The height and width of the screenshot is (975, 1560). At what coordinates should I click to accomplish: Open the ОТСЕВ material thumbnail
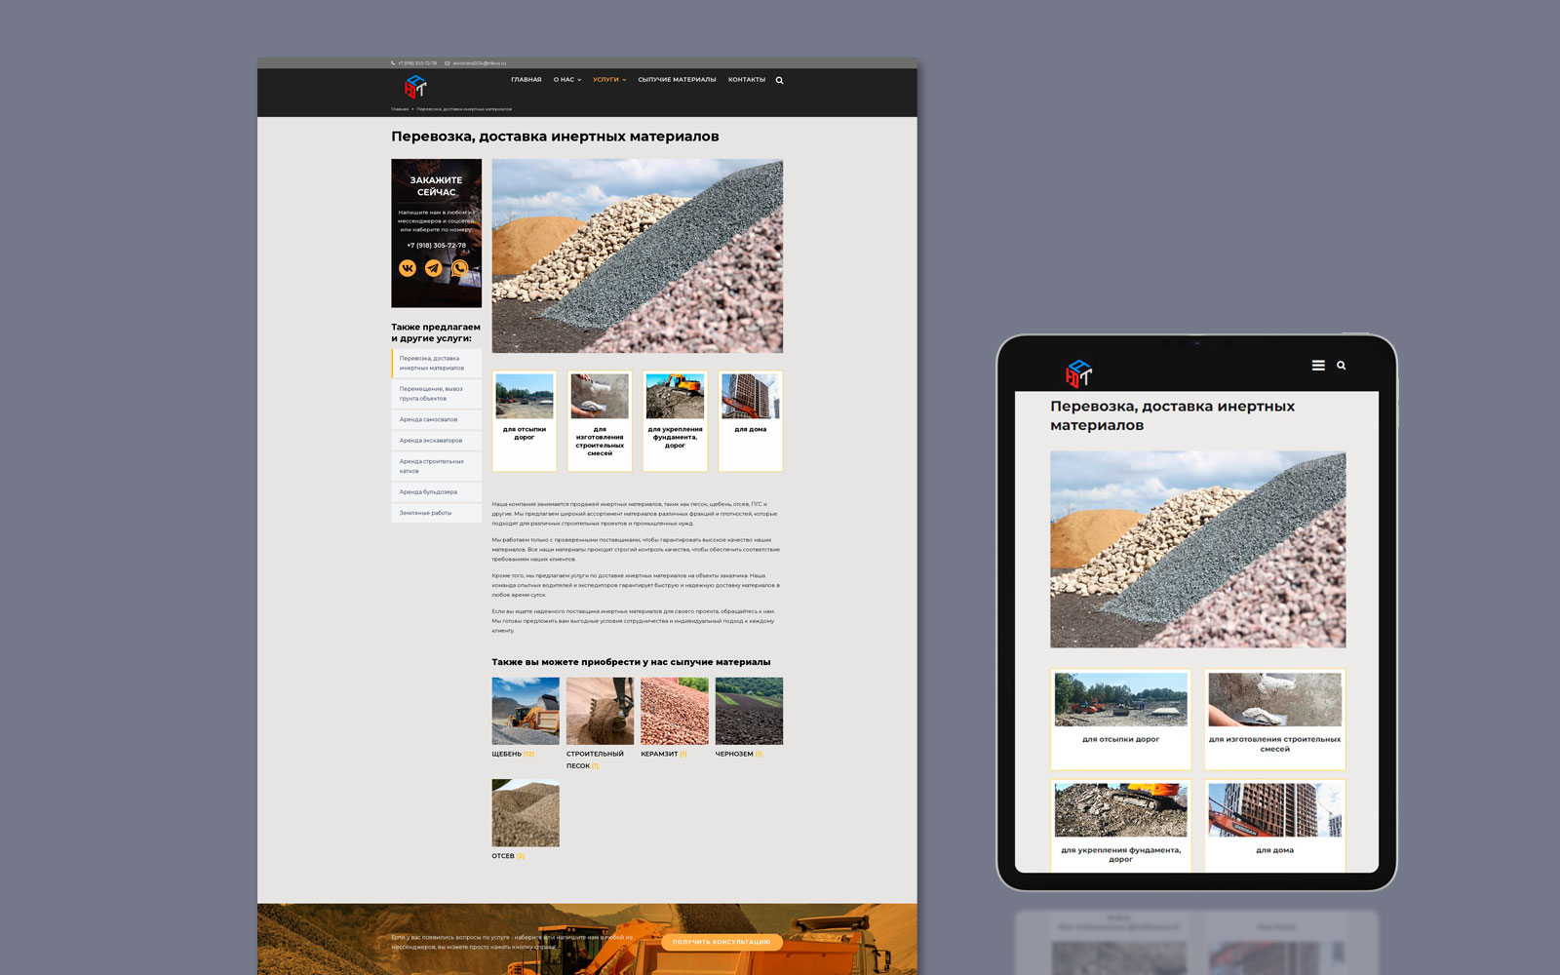pyautogui.click(x=526, y=813)
